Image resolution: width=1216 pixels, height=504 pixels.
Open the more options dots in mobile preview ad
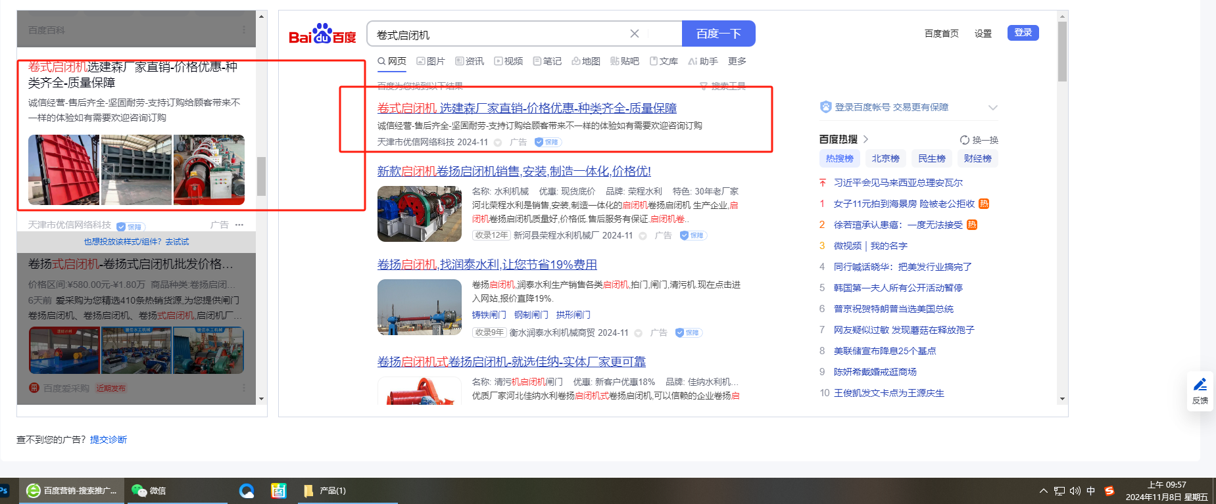click(239, 225)
